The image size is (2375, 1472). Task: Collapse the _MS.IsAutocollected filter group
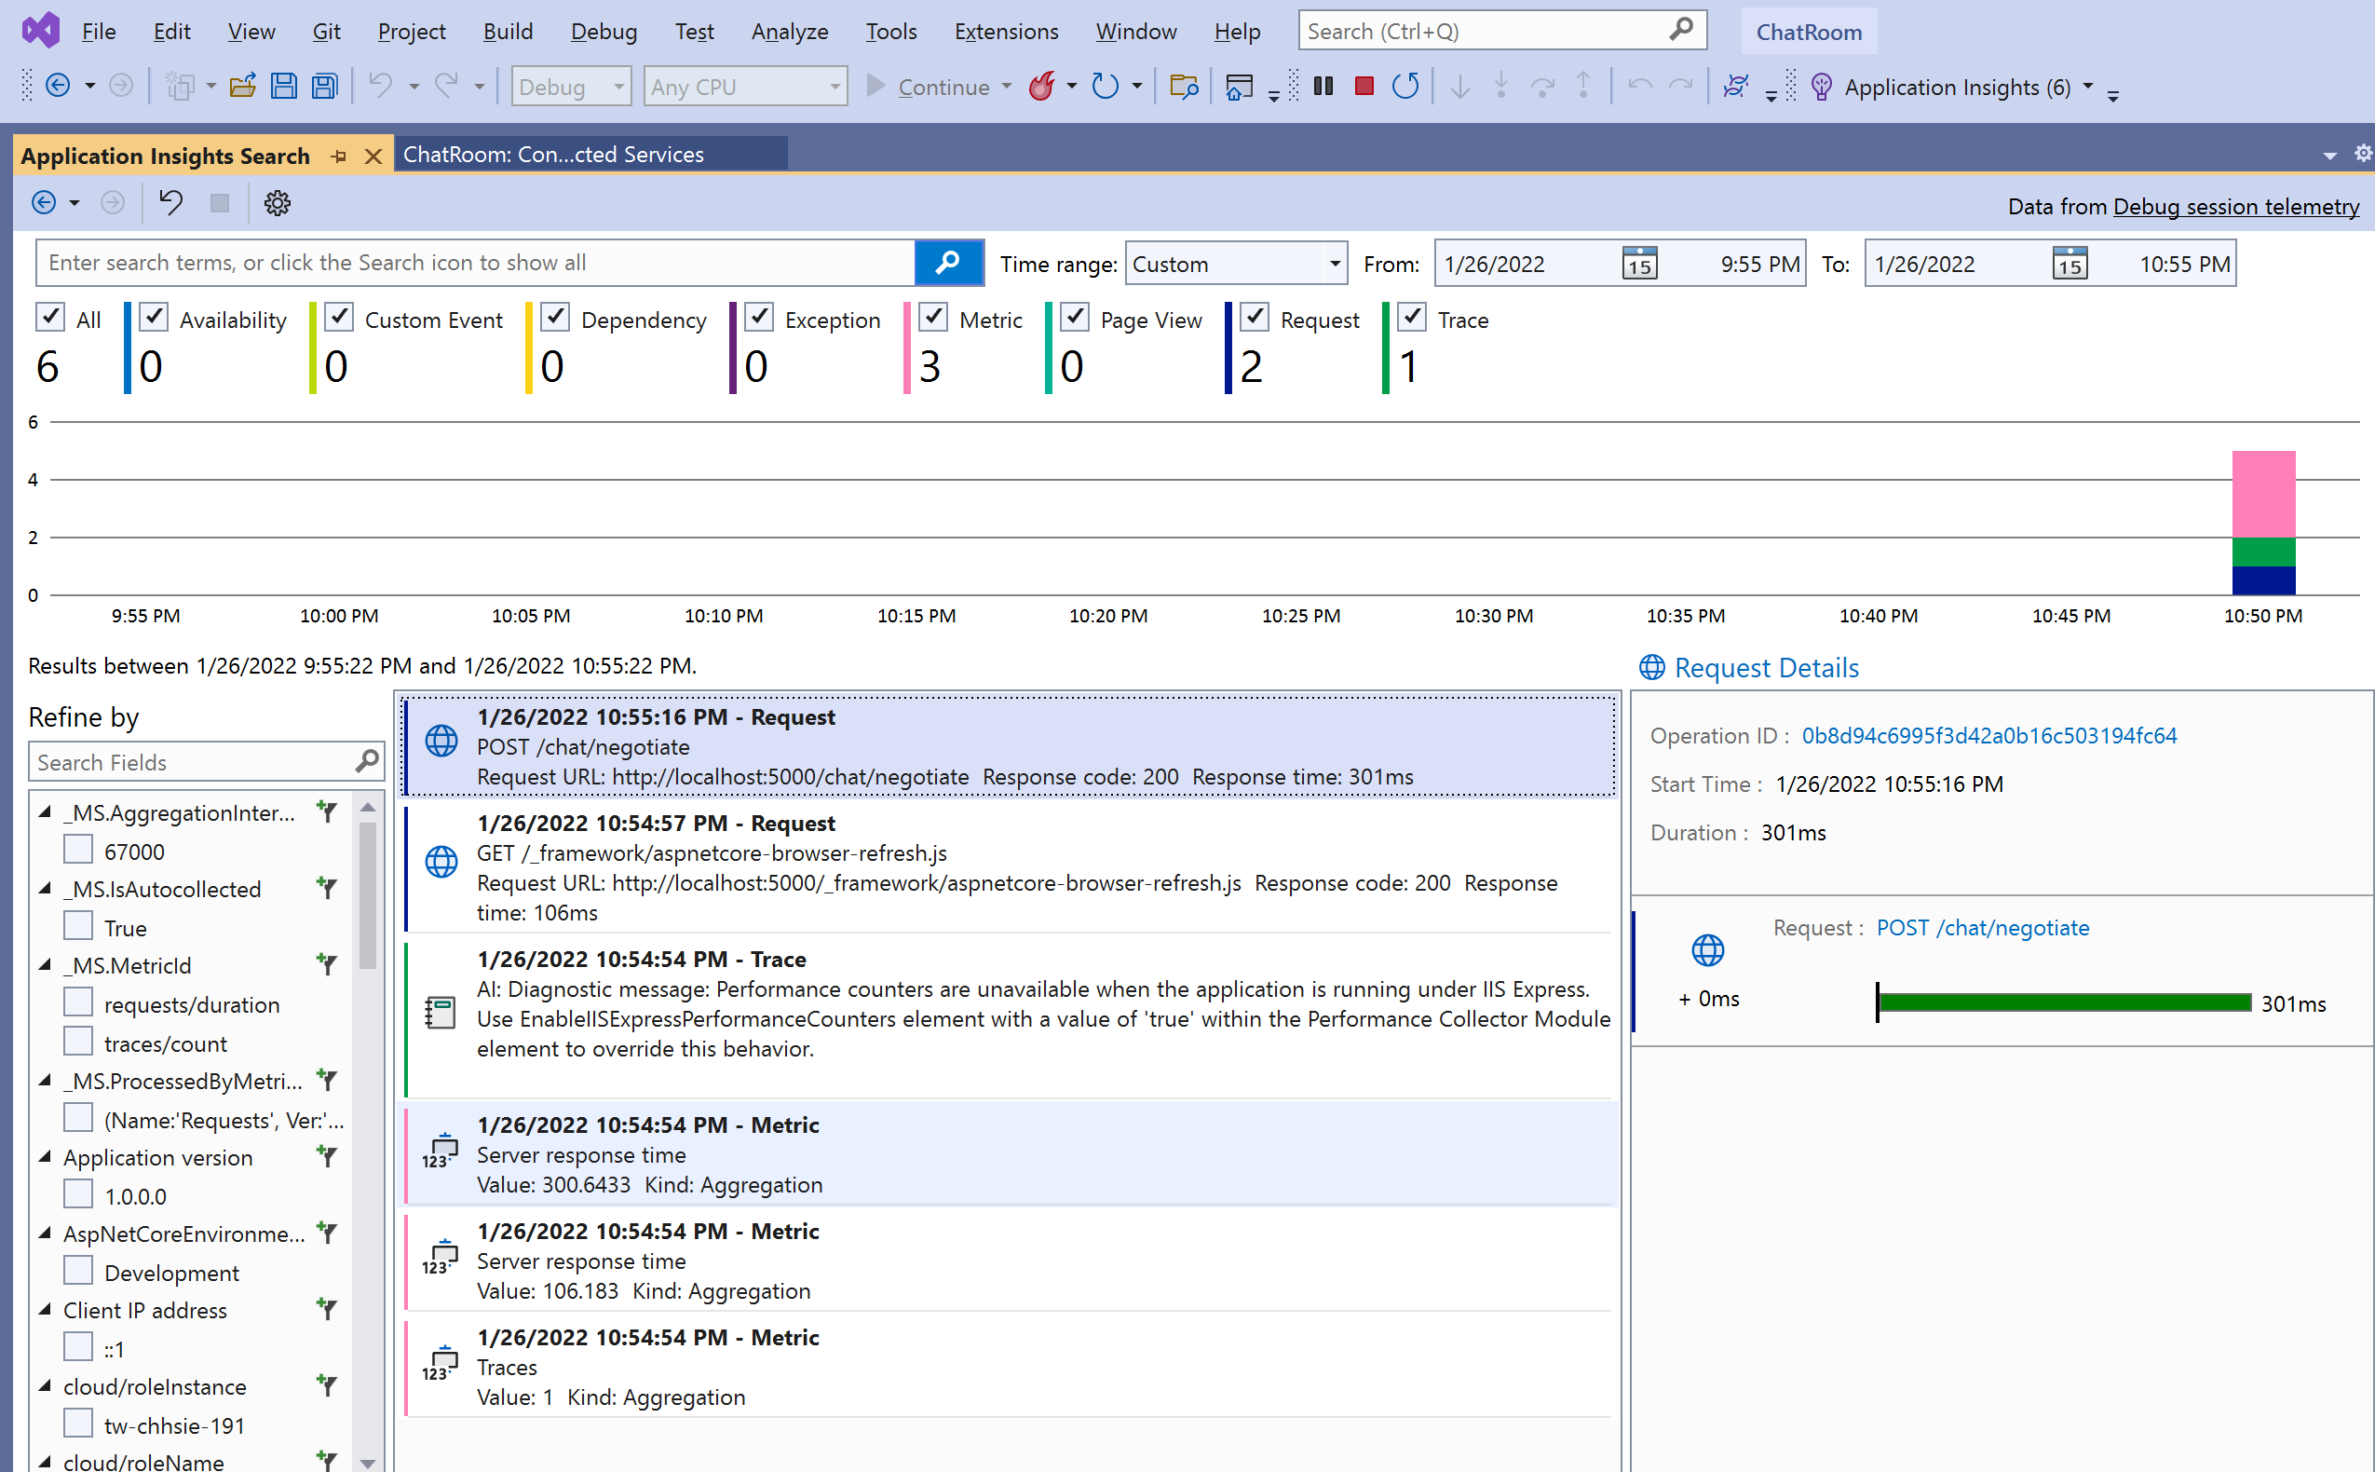click(x=45, y=888)
